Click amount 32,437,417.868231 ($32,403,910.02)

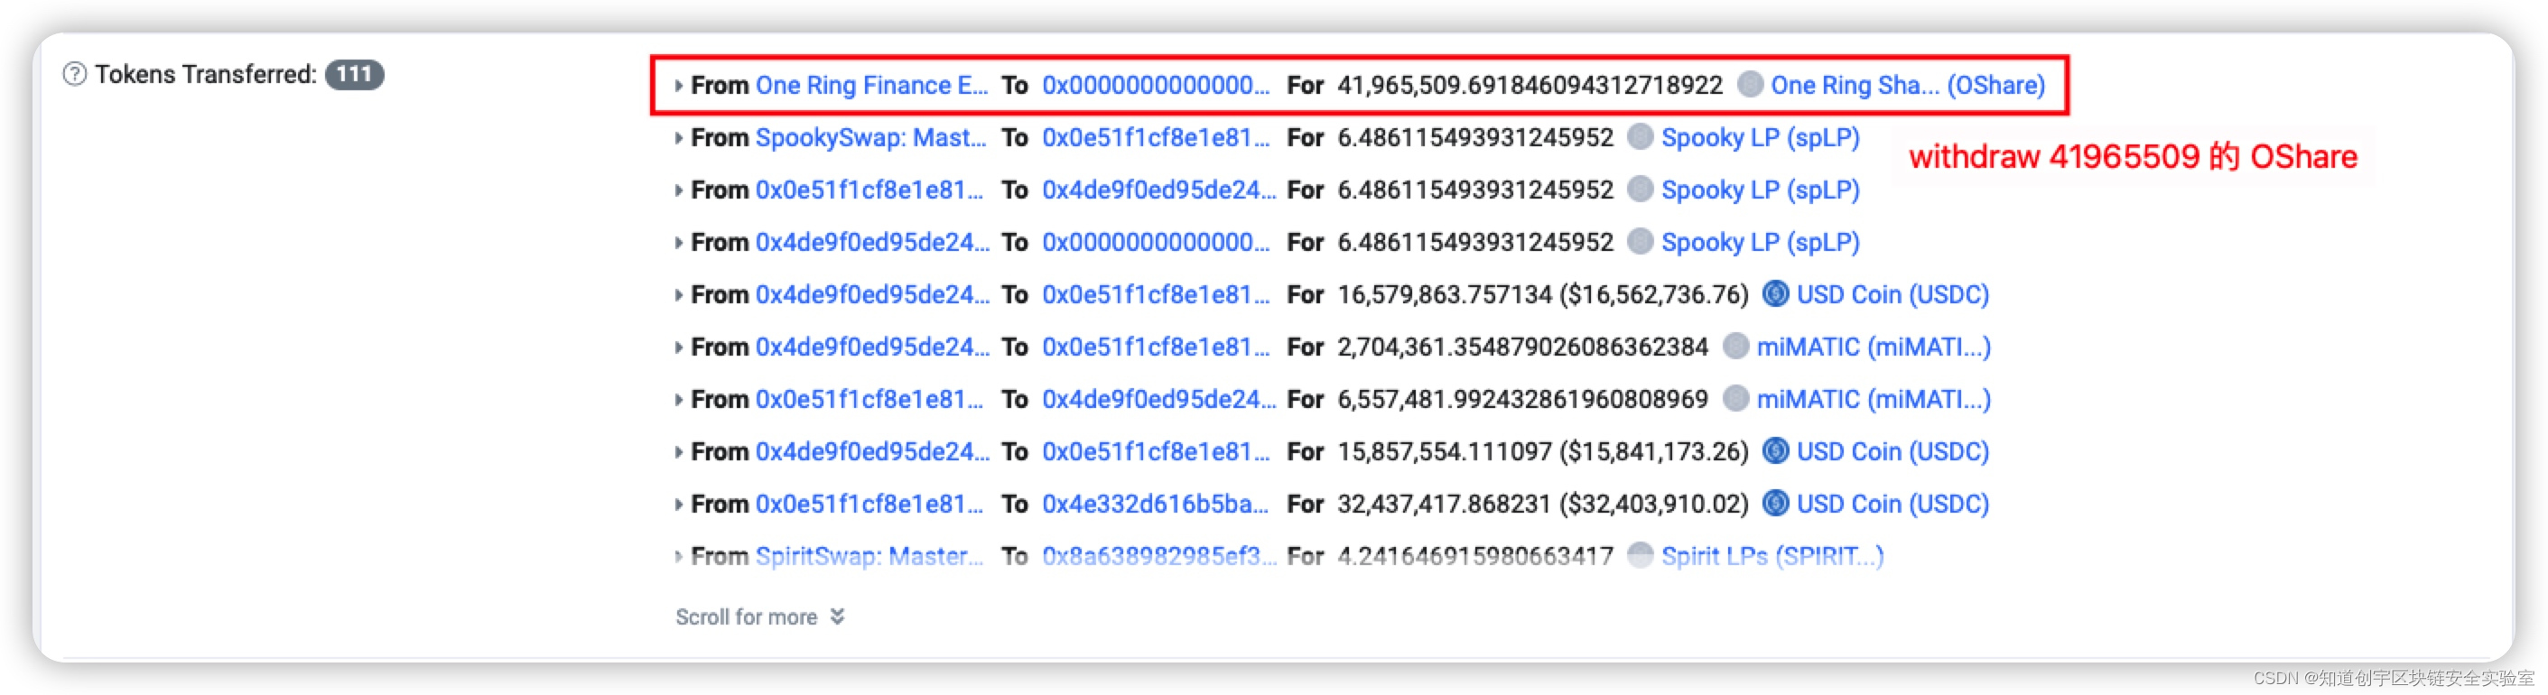click(1543, 505)
